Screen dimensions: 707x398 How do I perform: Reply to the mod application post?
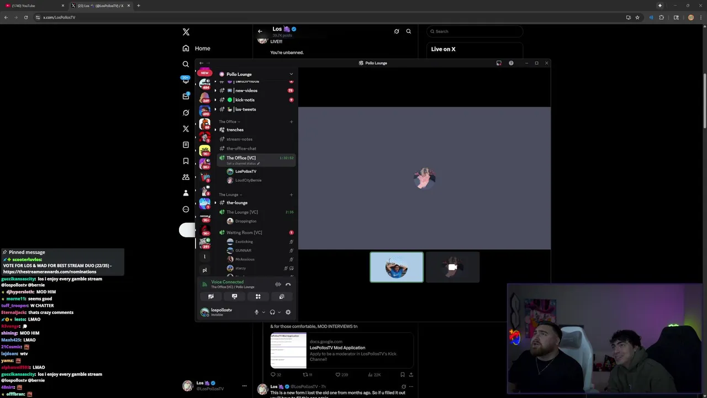pos(273,375)
